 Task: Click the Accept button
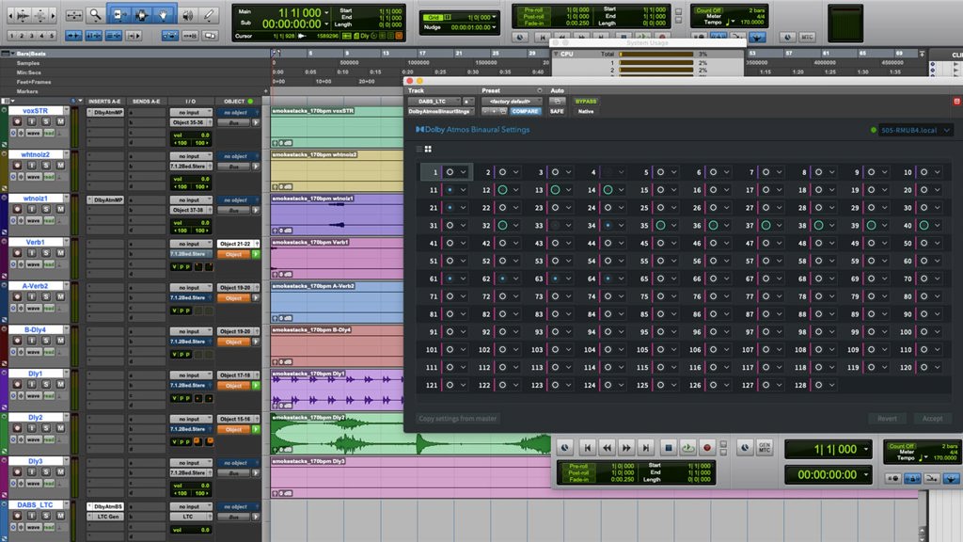[932, 419]
